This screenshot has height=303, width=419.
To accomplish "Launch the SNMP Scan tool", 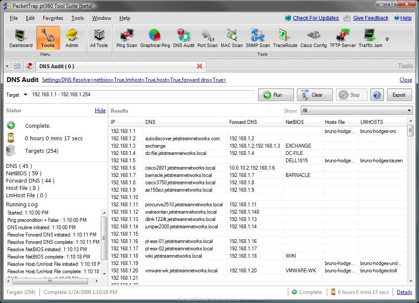I will click(258, 38).
